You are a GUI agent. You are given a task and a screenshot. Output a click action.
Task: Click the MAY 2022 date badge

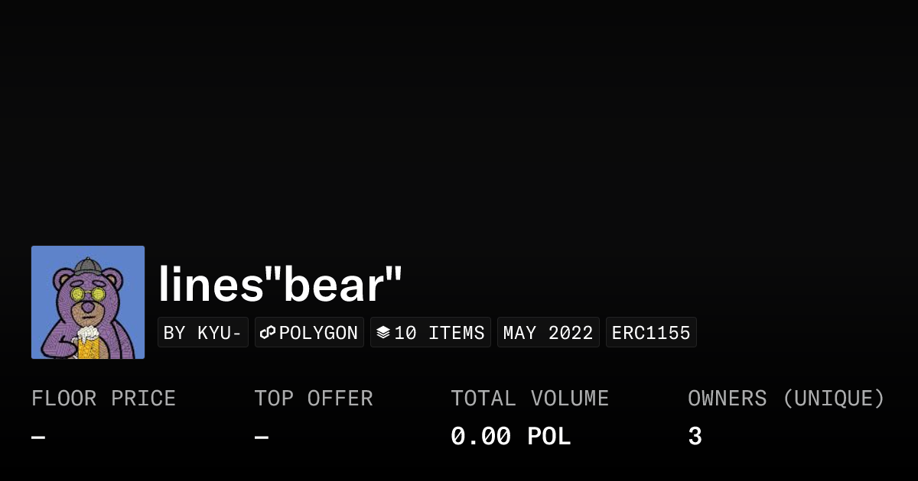[548, 333]
